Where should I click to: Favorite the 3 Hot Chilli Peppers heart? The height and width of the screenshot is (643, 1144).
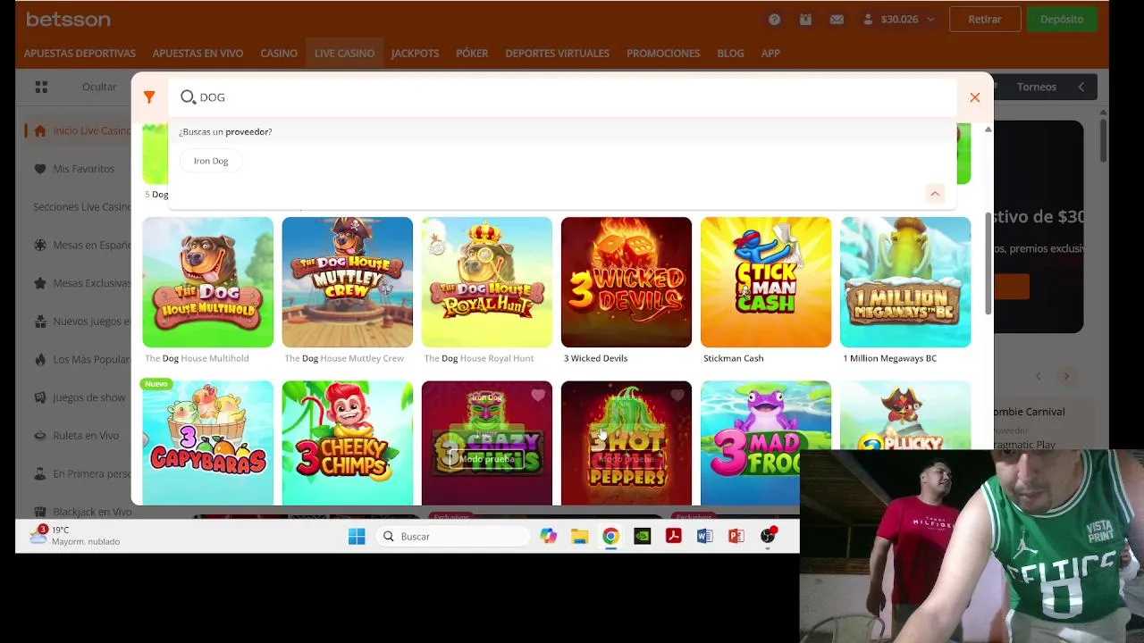[x=677, y=395]
